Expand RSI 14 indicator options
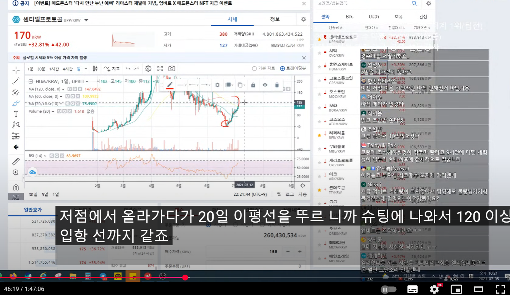The image size is (510, 295). [x=45, y=156]
